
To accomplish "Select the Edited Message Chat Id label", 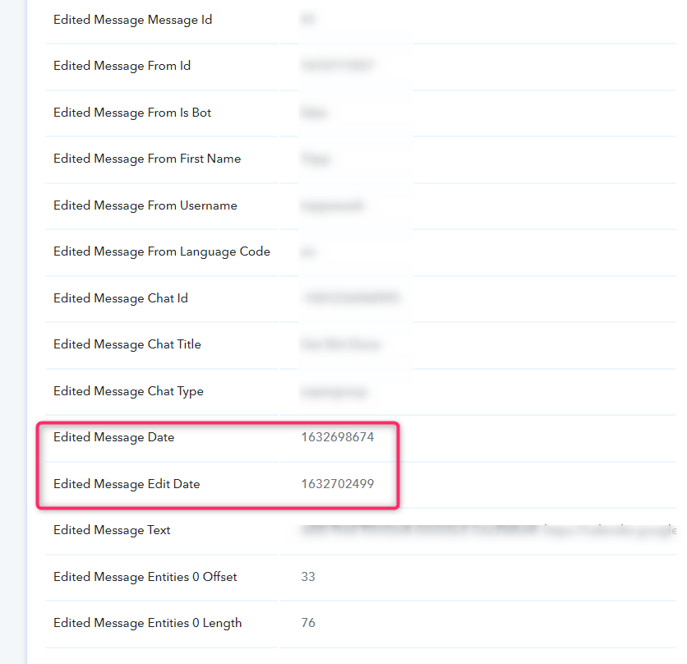I will tap(121, 298).
